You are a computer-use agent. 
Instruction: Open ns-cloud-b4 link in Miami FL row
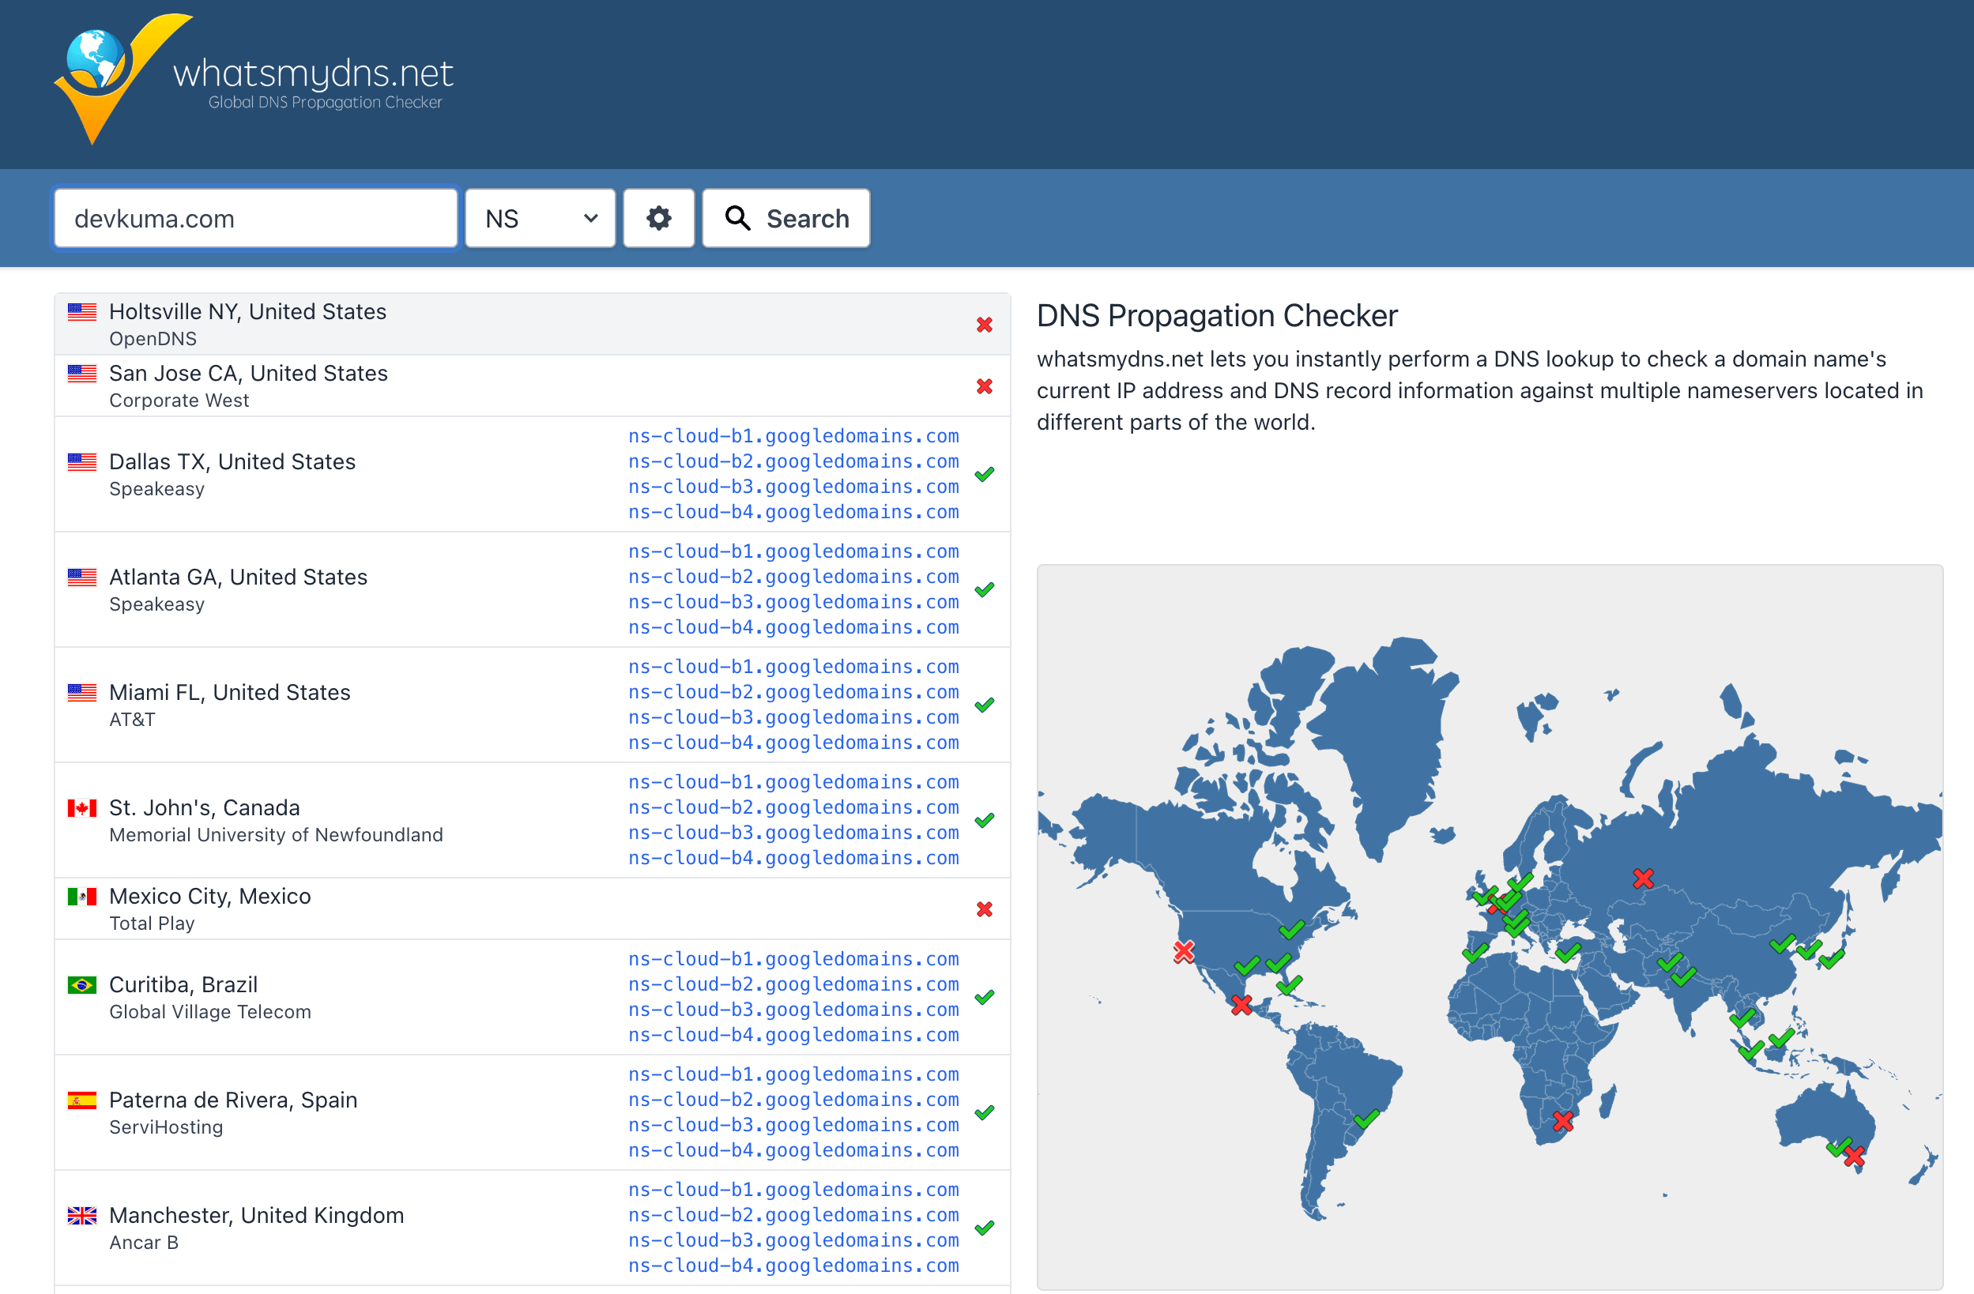pyautogui.click(x=793, y=743)
